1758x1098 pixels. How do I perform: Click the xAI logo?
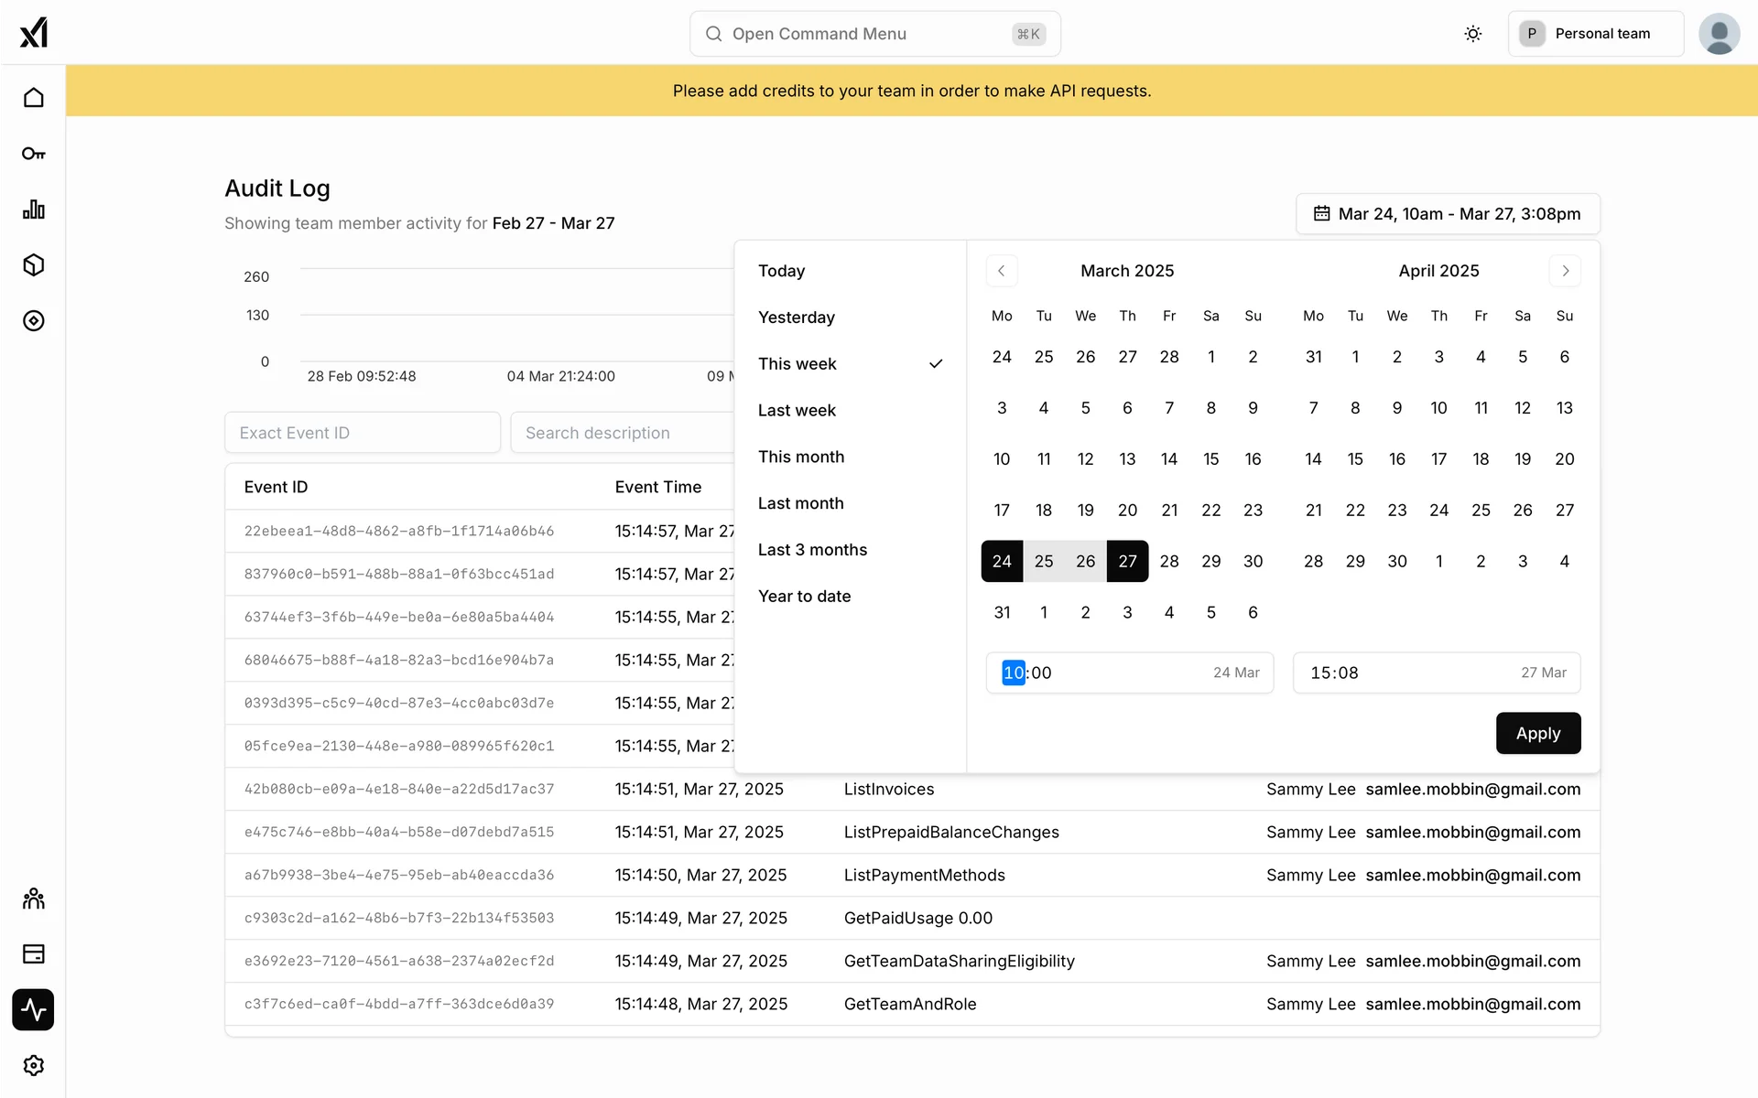pyautogui.click(x=34, y=33)
